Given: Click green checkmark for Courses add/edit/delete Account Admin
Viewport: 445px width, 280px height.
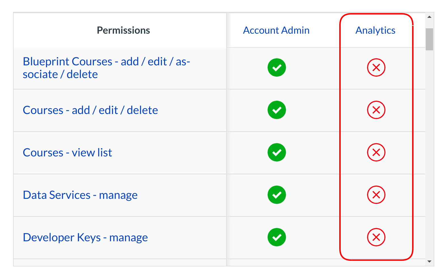Looking at the screenshot, I should click(x=277, y=110).
